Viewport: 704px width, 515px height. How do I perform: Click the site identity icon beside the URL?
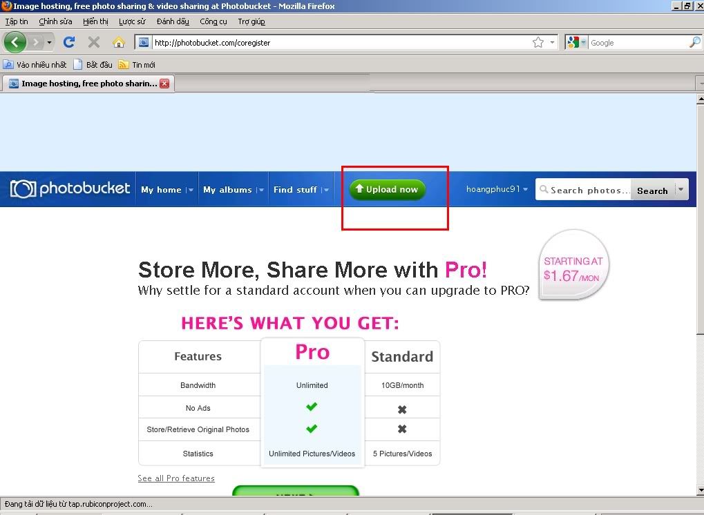(144, 43)
